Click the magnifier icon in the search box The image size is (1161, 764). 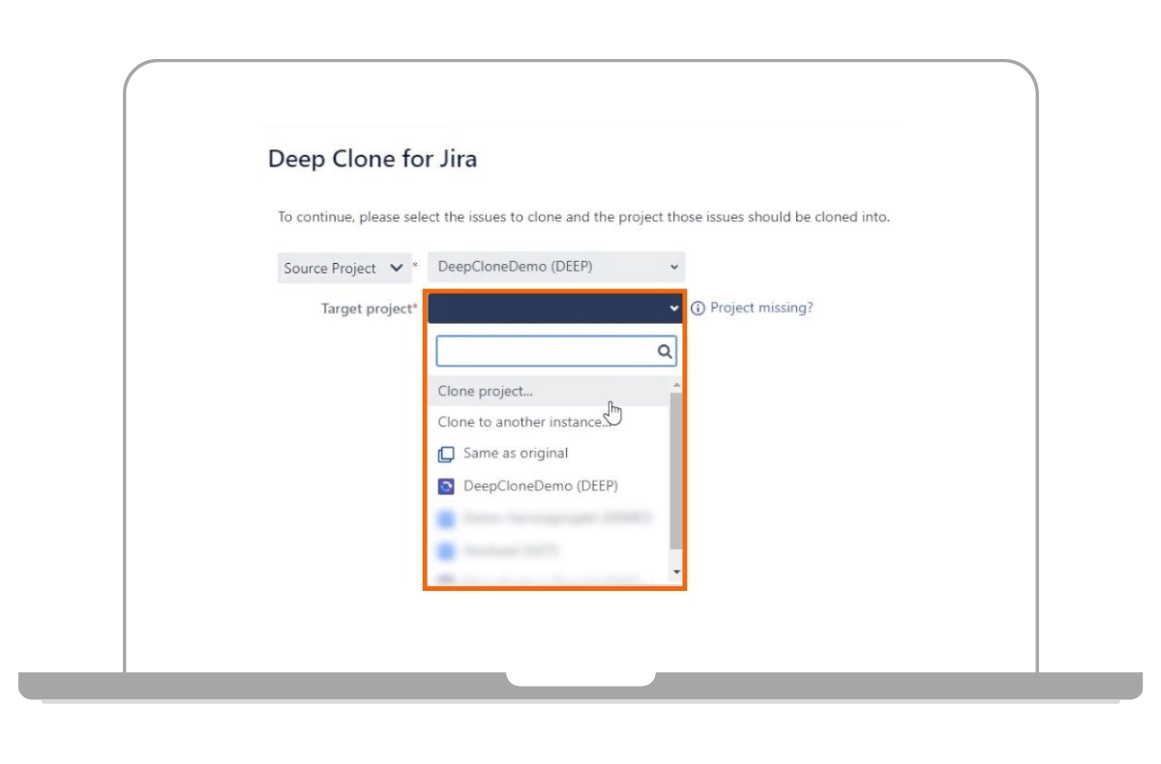665,352
